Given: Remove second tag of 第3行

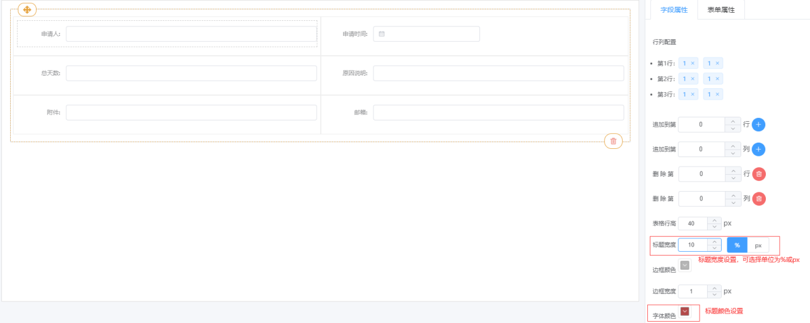Looking at the screenshot, I should [717, 95].
